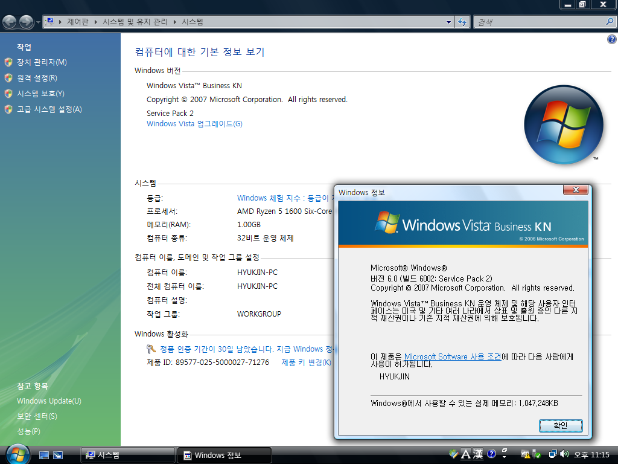618x464 pixels.
Task: Open language bar options arrow
Action: pos(504,457)
